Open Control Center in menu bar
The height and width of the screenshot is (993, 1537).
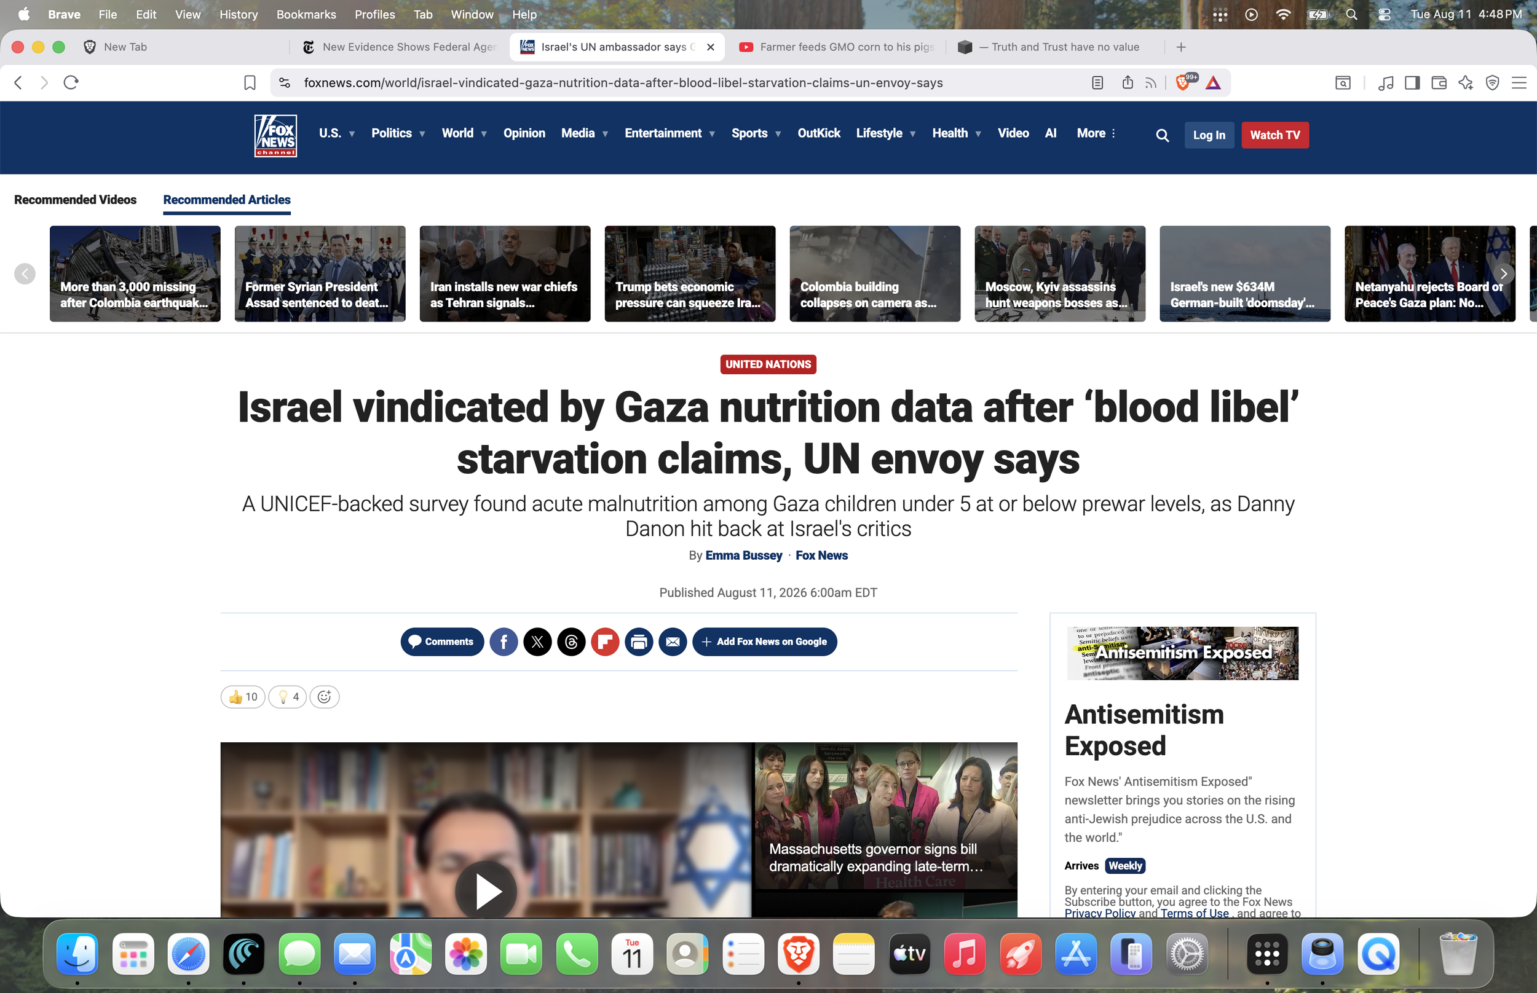click(x=1384, y=14)
